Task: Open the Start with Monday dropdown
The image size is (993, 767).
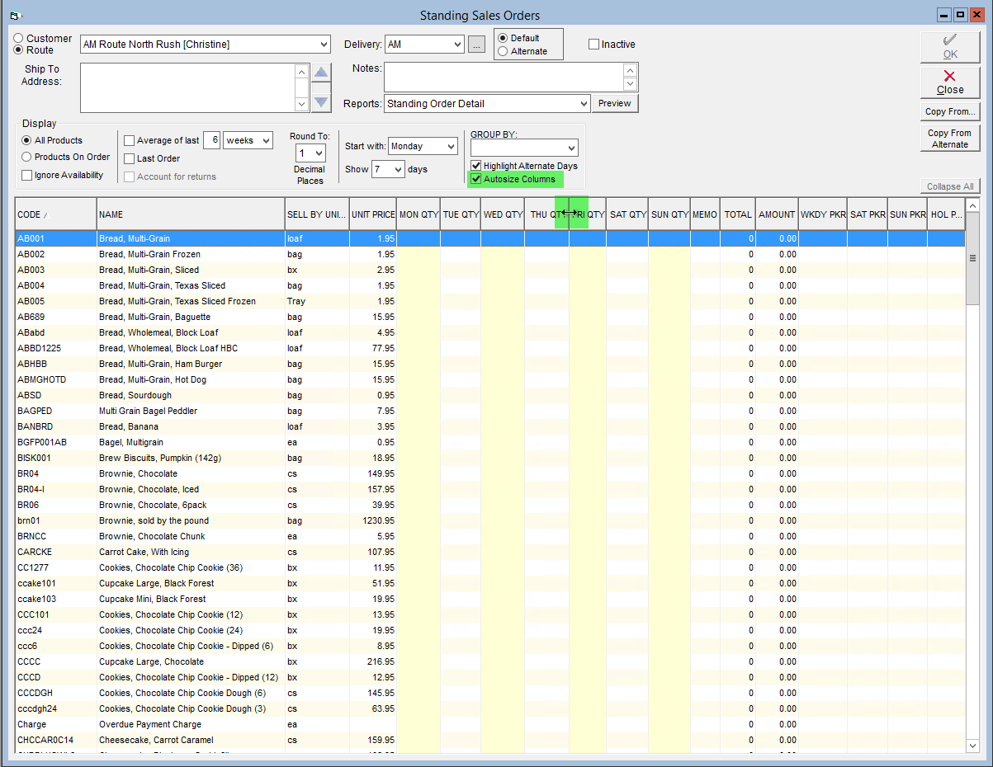Action: [x=451, y=147]
